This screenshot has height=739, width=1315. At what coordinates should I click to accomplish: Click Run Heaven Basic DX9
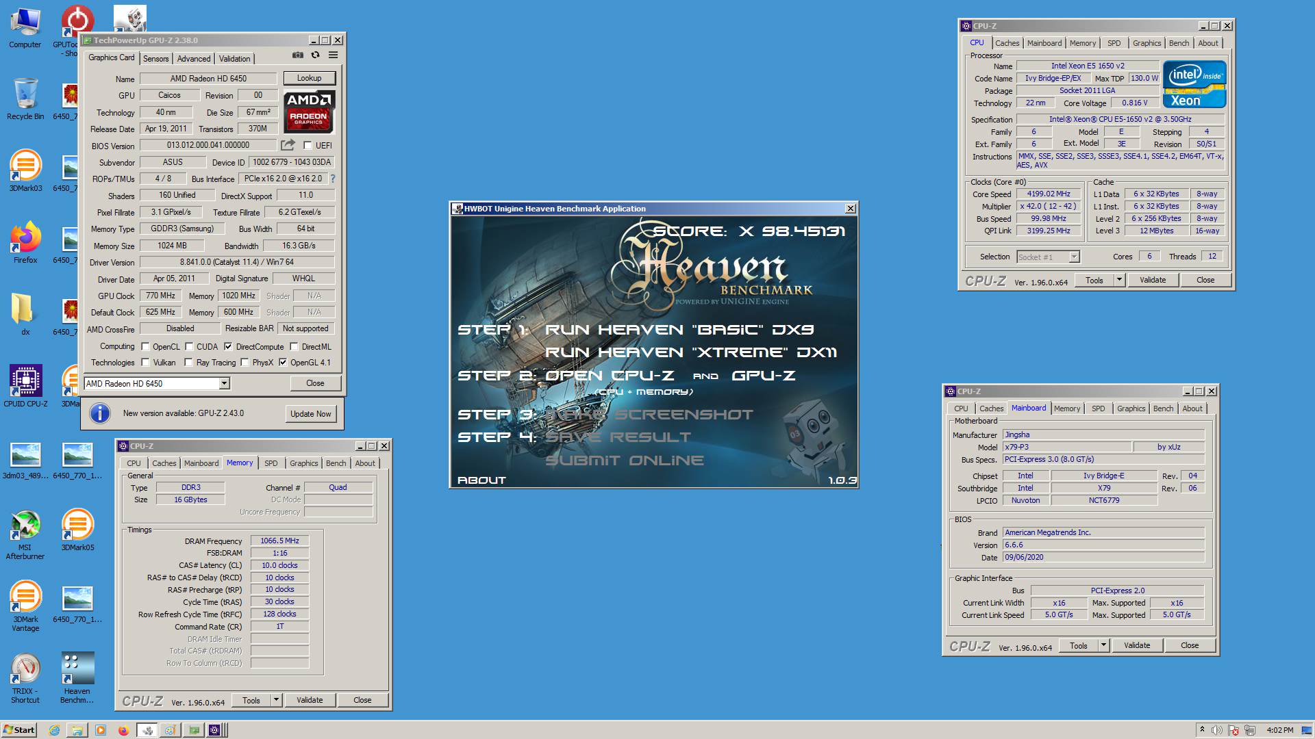tap(679, 330)
